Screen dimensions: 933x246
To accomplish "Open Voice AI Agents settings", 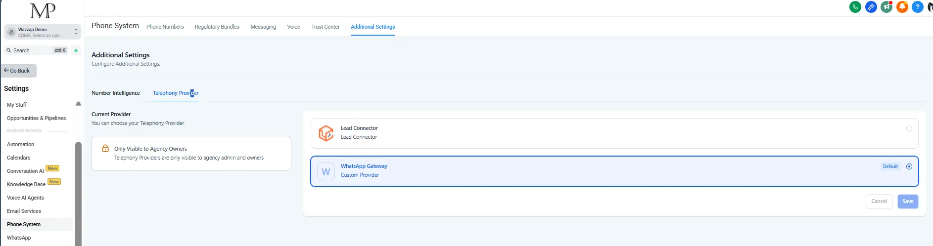I will [x=25, y=198].
